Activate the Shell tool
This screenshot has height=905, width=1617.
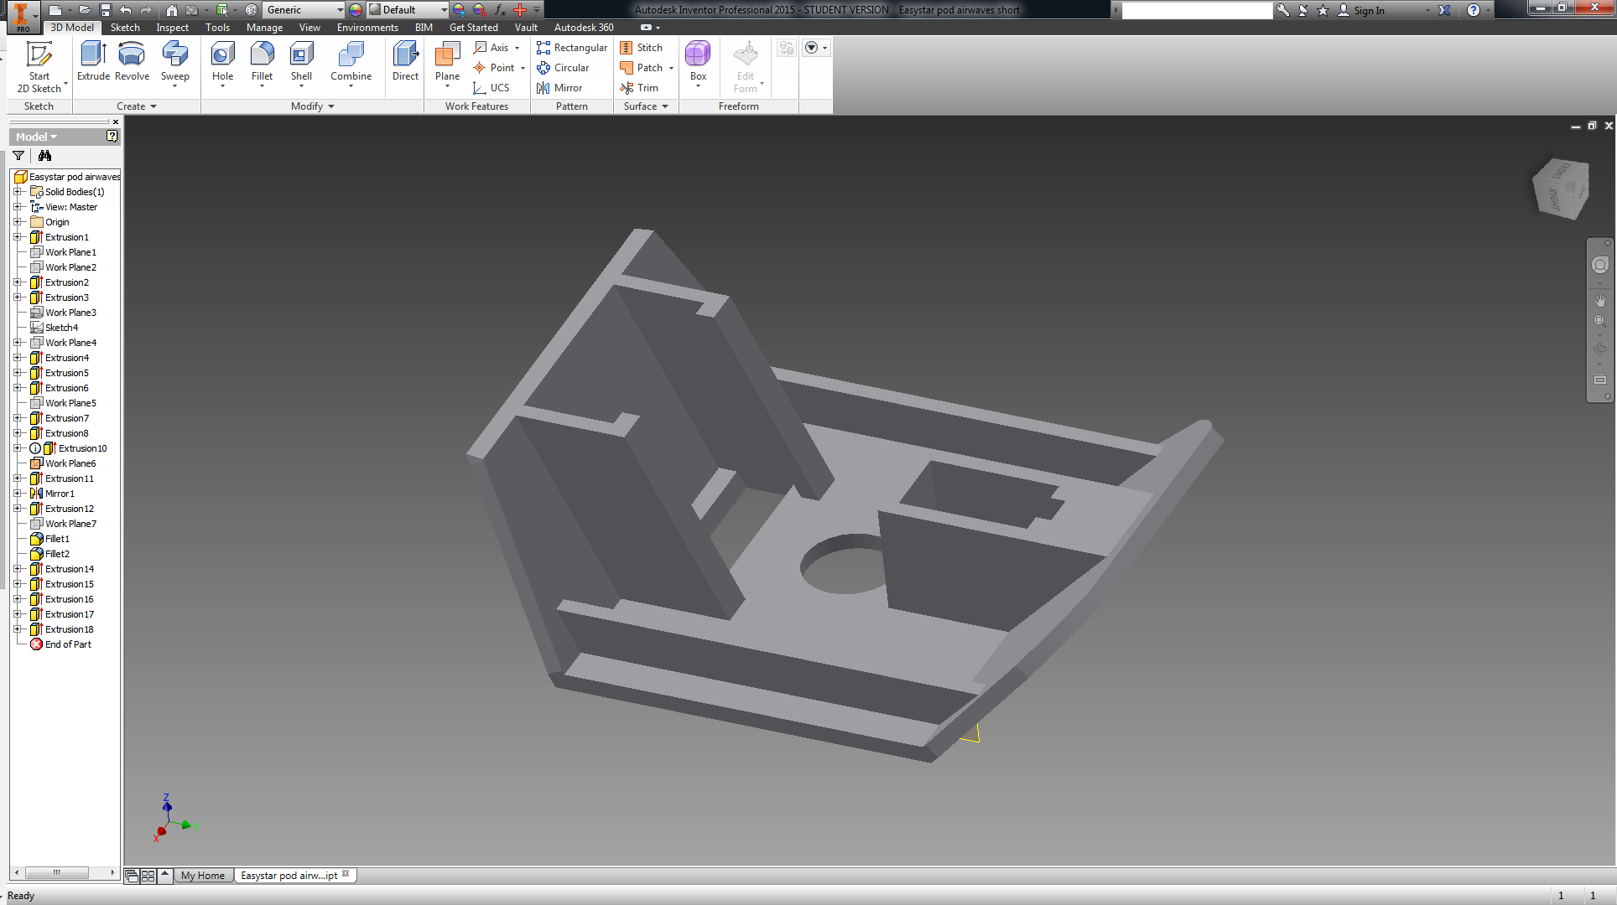coord(301,63)
